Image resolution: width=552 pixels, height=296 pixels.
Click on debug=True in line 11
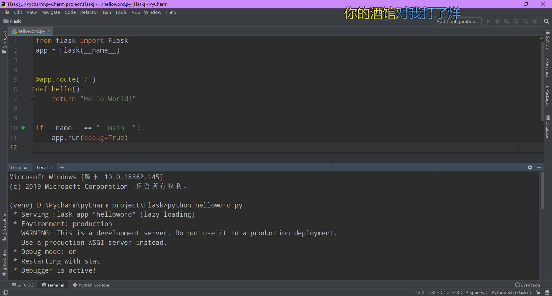pos(104,138)
